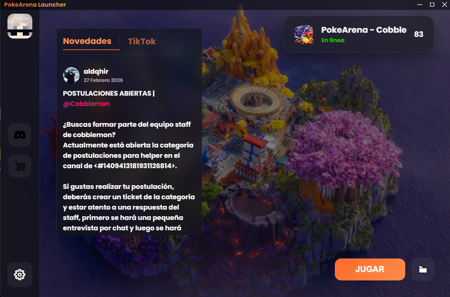Launch the game with JUGAR button
Image resolution: width=450 pixels, height=297 pixels.
370,269
